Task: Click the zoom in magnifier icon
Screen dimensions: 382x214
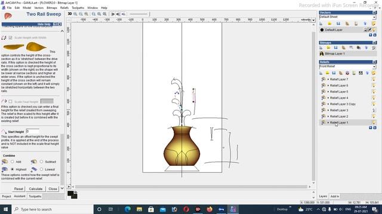Action: [x=75, y=14]
